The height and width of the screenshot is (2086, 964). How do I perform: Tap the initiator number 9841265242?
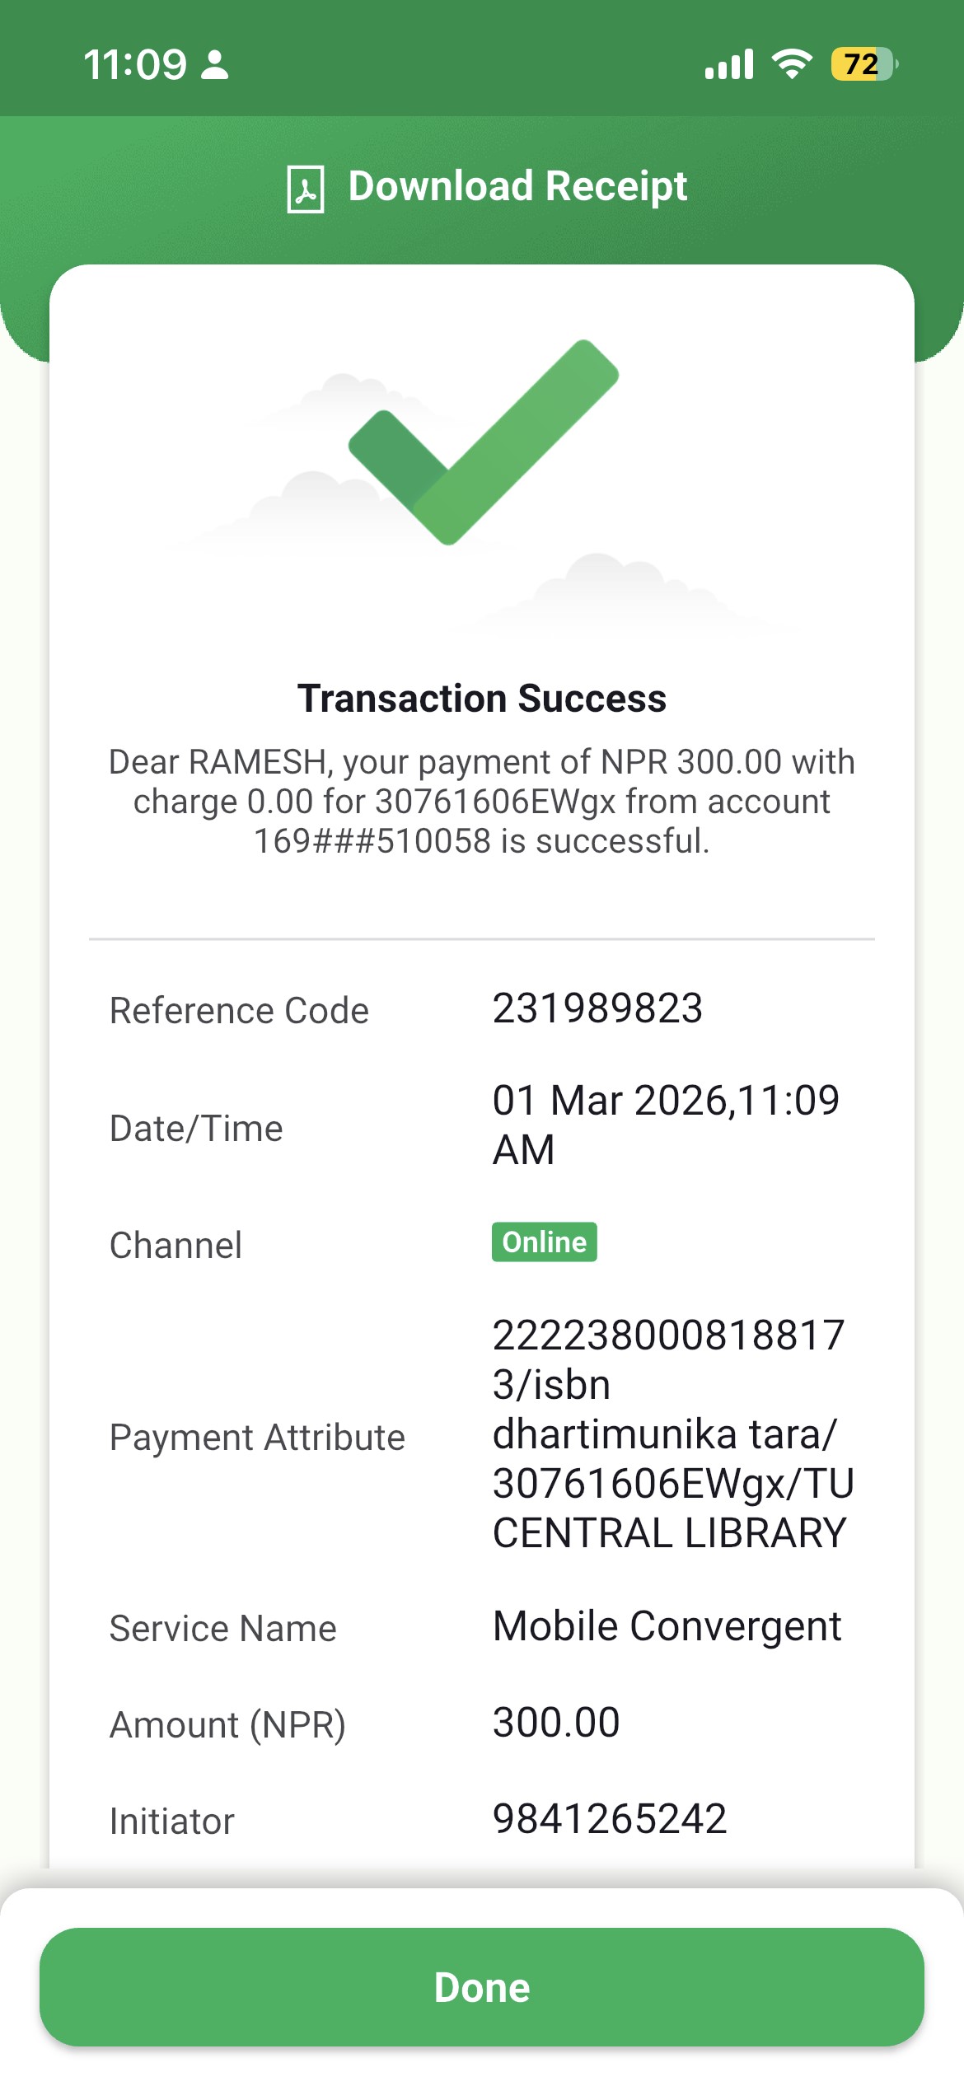[x=610, y=1819]
